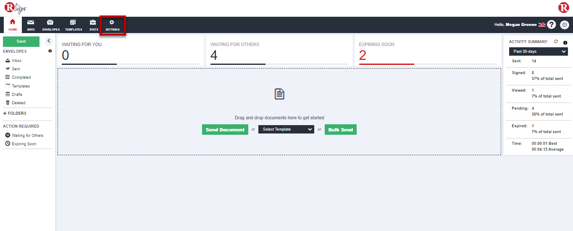Open the Home tab in navigation bar
The image size is (573, 231).
[13, 25]
